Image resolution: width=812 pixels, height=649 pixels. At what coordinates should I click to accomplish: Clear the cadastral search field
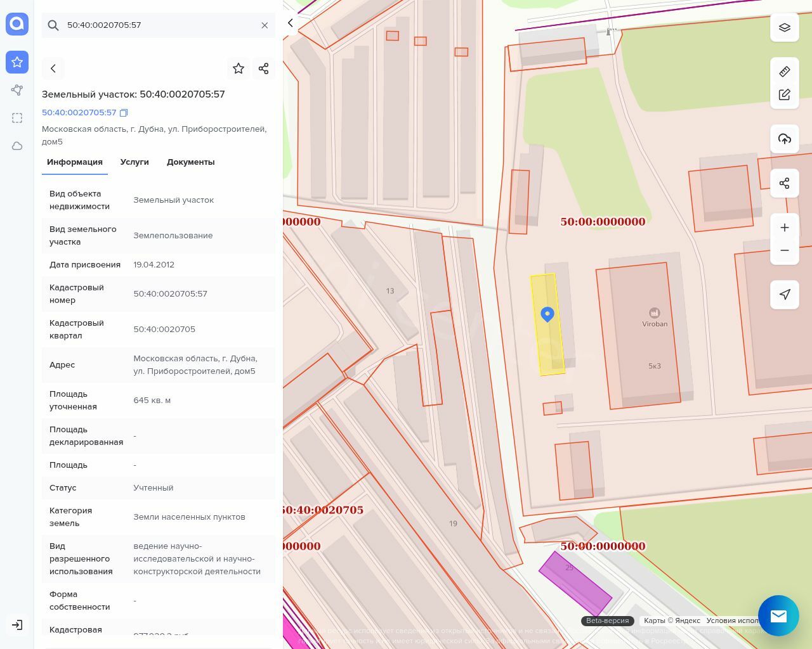[265, 25]
